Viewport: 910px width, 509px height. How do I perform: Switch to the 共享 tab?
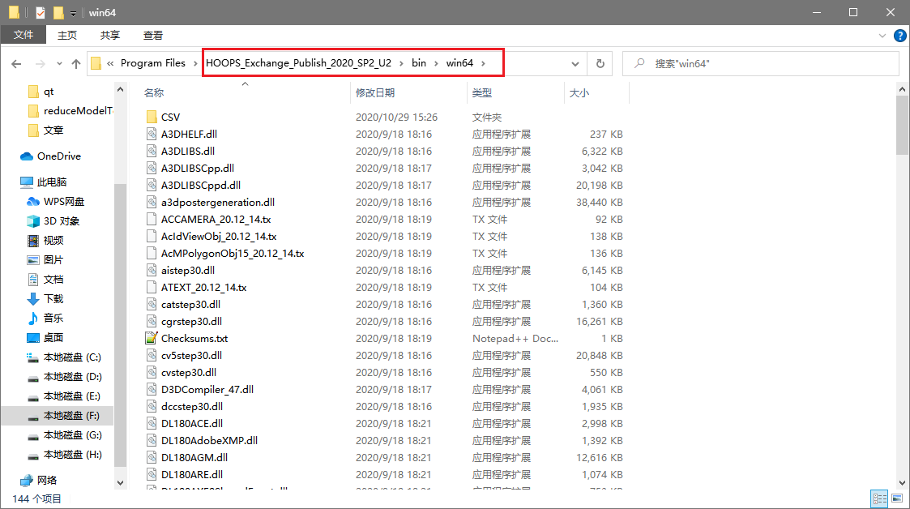[x=109, y=36]
